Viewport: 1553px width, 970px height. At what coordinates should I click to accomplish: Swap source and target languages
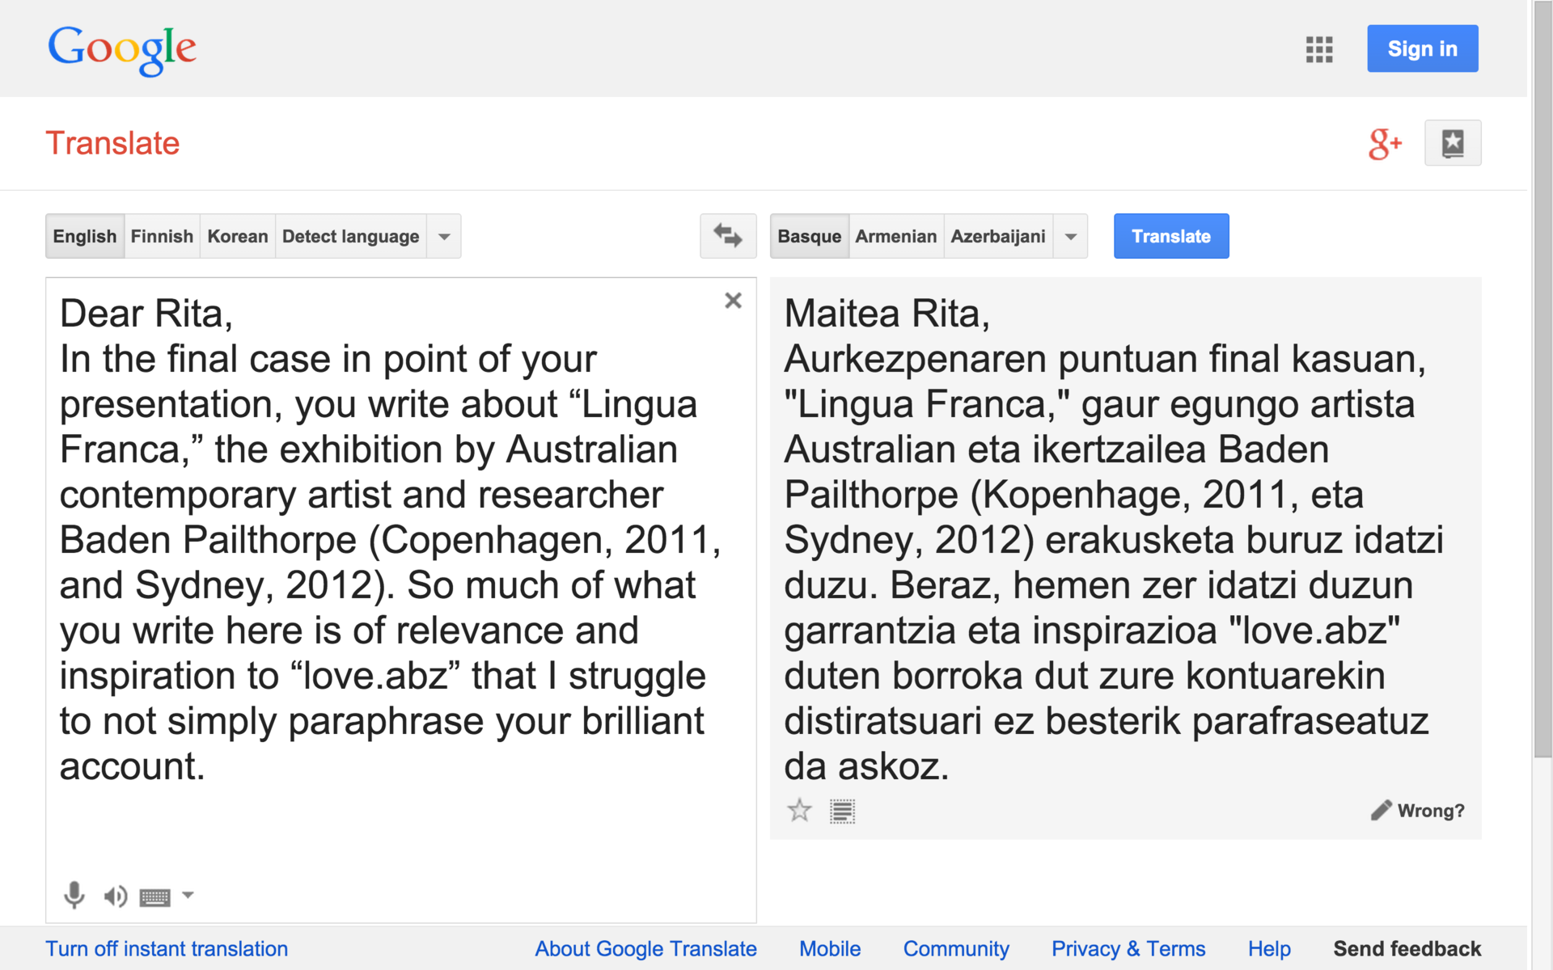pos(727,236)
